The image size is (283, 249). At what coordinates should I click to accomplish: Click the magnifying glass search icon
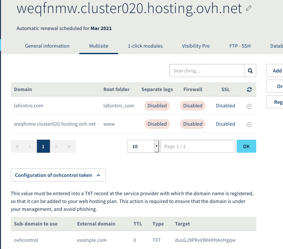coord(250,70)
